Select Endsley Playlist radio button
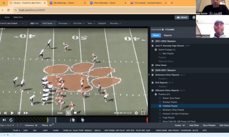This screenshot has height=137, width=229. tap(160, 102)
